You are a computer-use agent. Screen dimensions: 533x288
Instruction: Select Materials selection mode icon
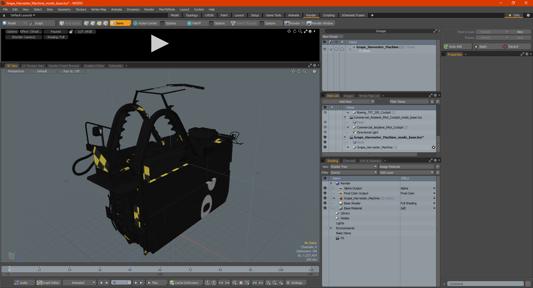pos(105,23)
